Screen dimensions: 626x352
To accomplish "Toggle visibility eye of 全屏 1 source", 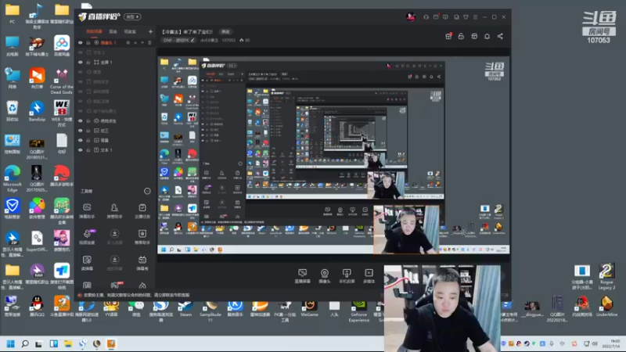I will tap(81, 63).
